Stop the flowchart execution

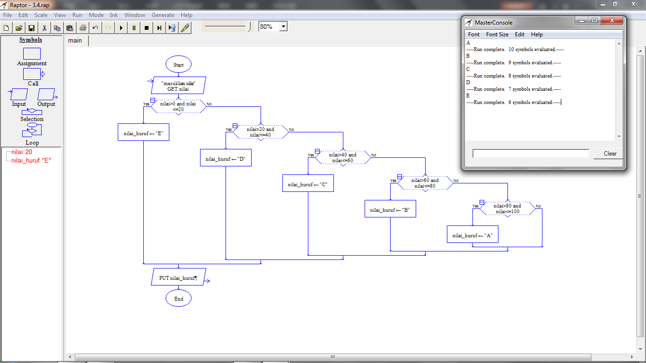pyautogui.click(x=147, y=27)
